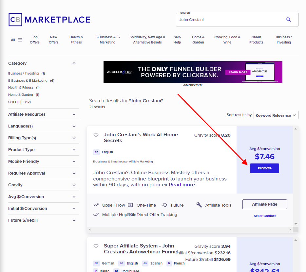Open the Keyword Relevance sort dropdown
Viewport: 306px width, 272px height.
point(276,115)
